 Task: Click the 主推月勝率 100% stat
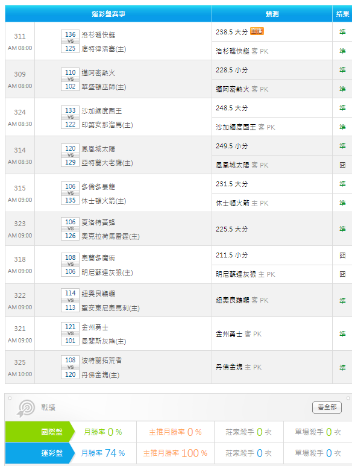pos(175,453)
